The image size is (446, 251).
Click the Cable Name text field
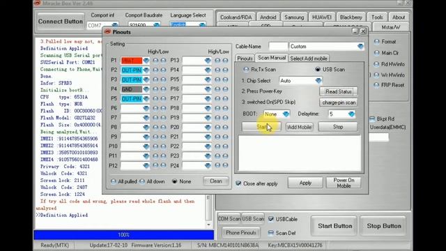click(x=278, y=47)
